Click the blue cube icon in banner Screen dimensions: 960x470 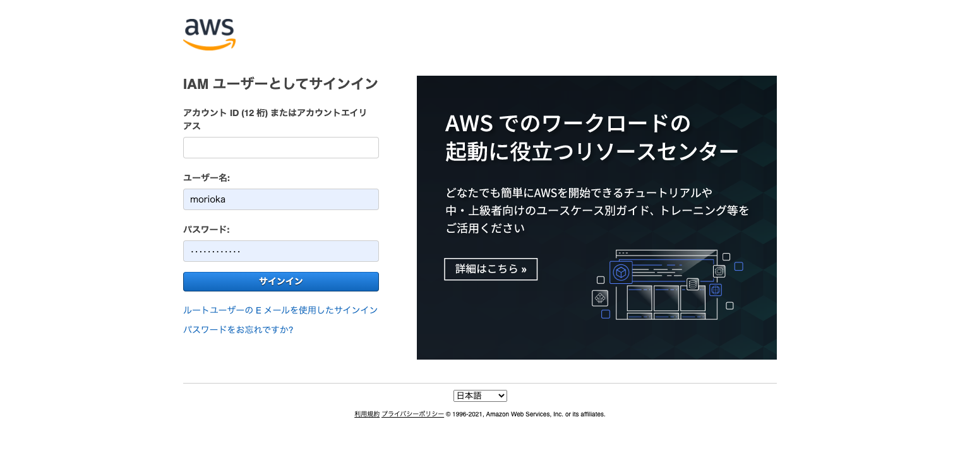point(621,273)
